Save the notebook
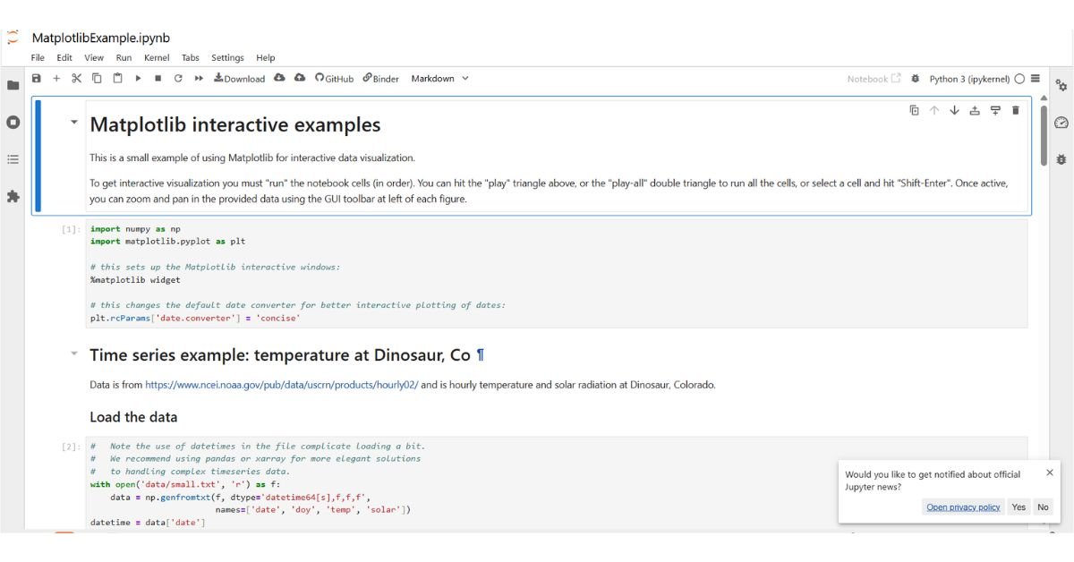Image resolution: width=1074 pixels, height=562 pixels. point(36,79)
